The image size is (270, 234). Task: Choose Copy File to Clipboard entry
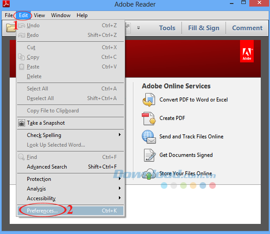70,111
